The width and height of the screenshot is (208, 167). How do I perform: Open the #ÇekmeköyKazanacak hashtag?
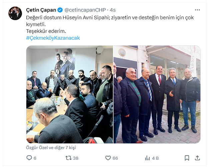coord(53,38)
